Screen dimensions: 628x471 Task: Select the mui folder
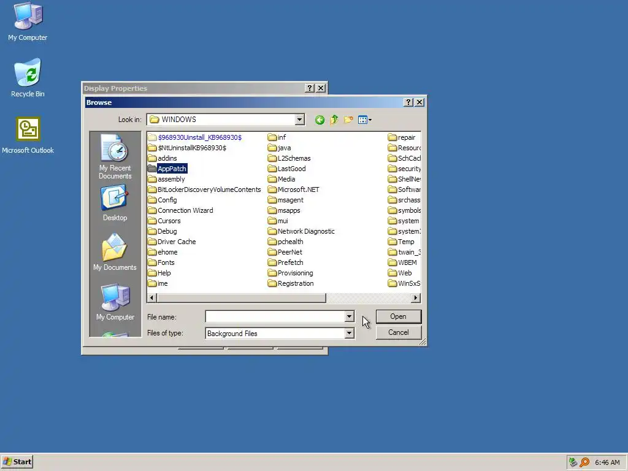(278, 221)
